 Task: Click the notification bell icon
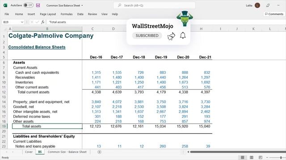pos(183,36)
